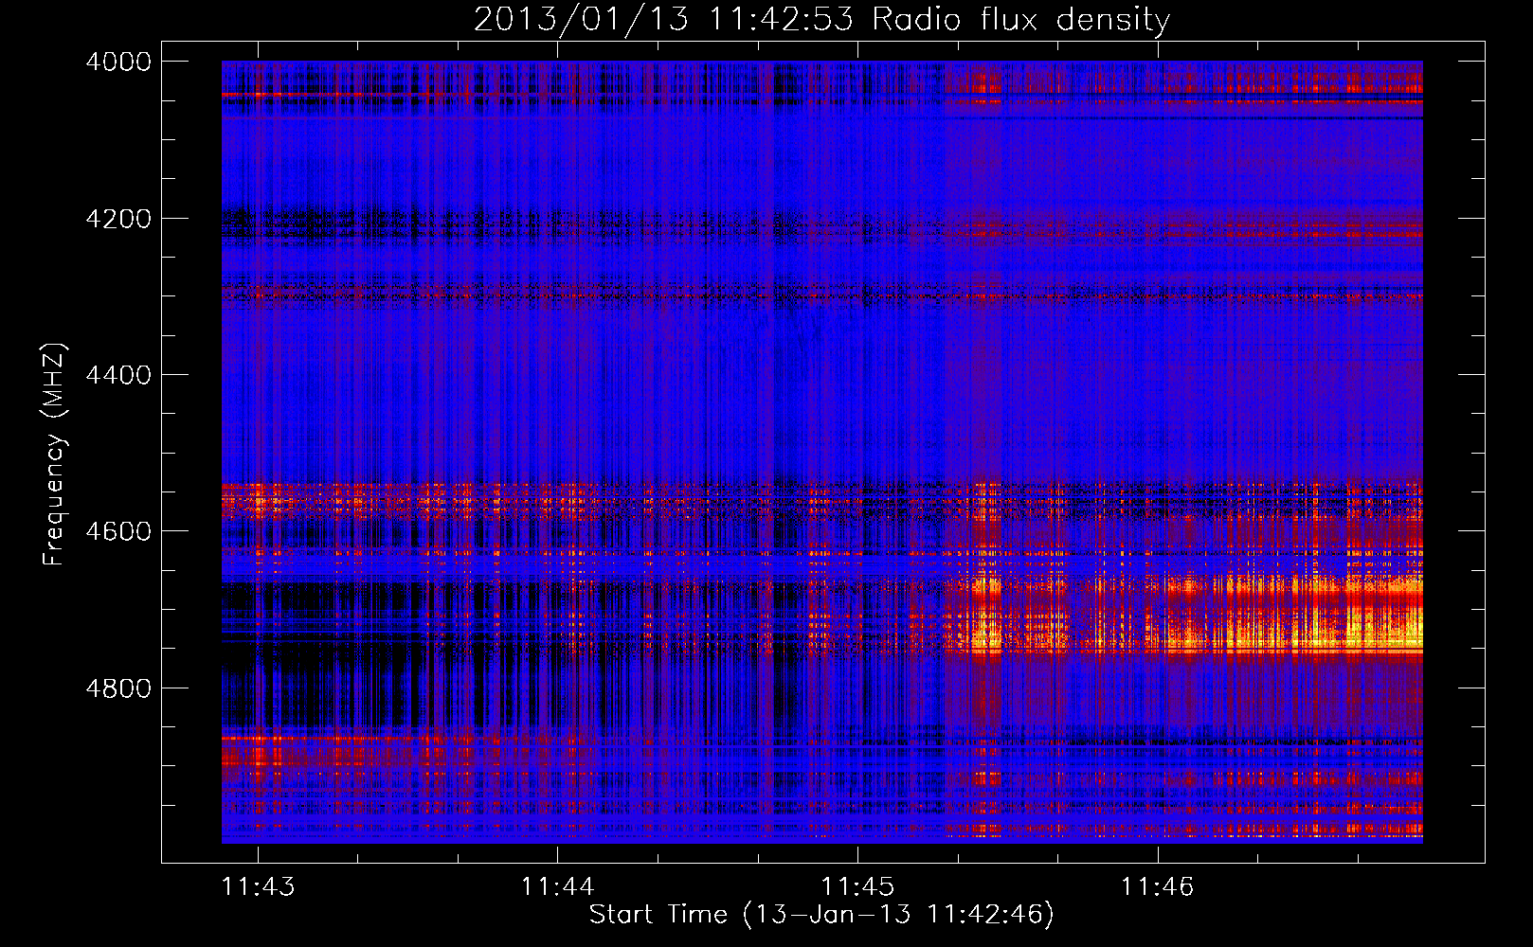Click the 11:44 time tick label
Viewport: 1533px width, 947px height.
(558, 886)
